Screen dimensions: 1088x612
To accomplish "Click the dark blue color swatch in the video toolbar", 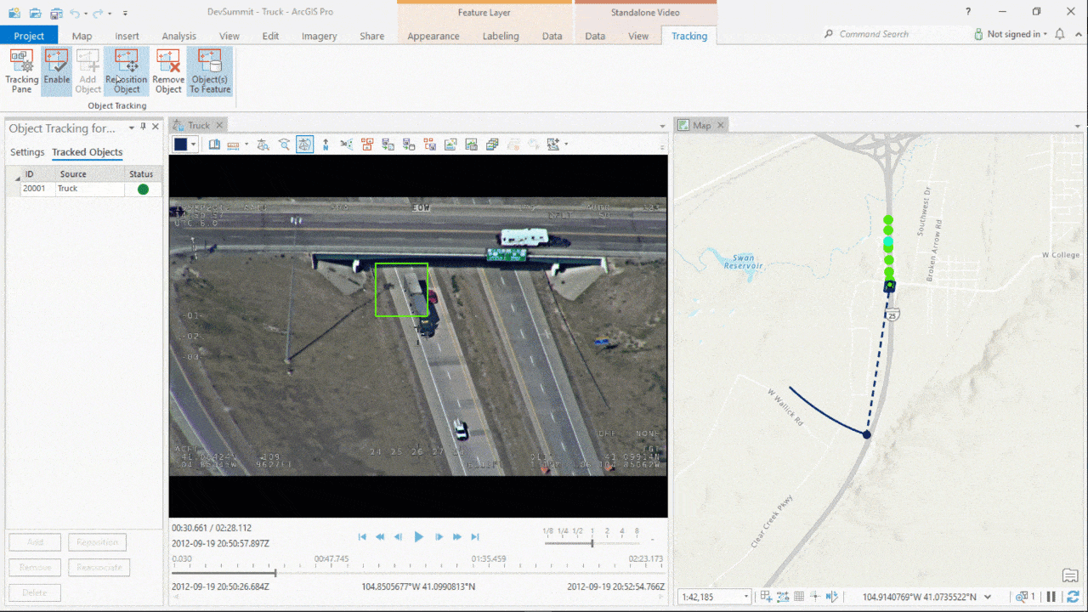I will pyautogui.click(x=180, y=144).
